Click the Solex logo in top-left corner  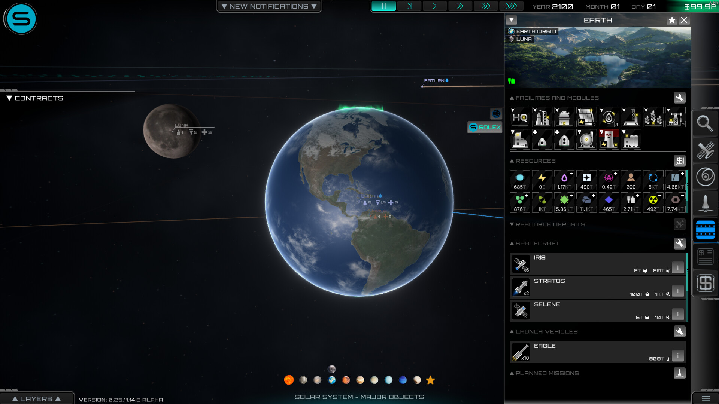(21, 19)
